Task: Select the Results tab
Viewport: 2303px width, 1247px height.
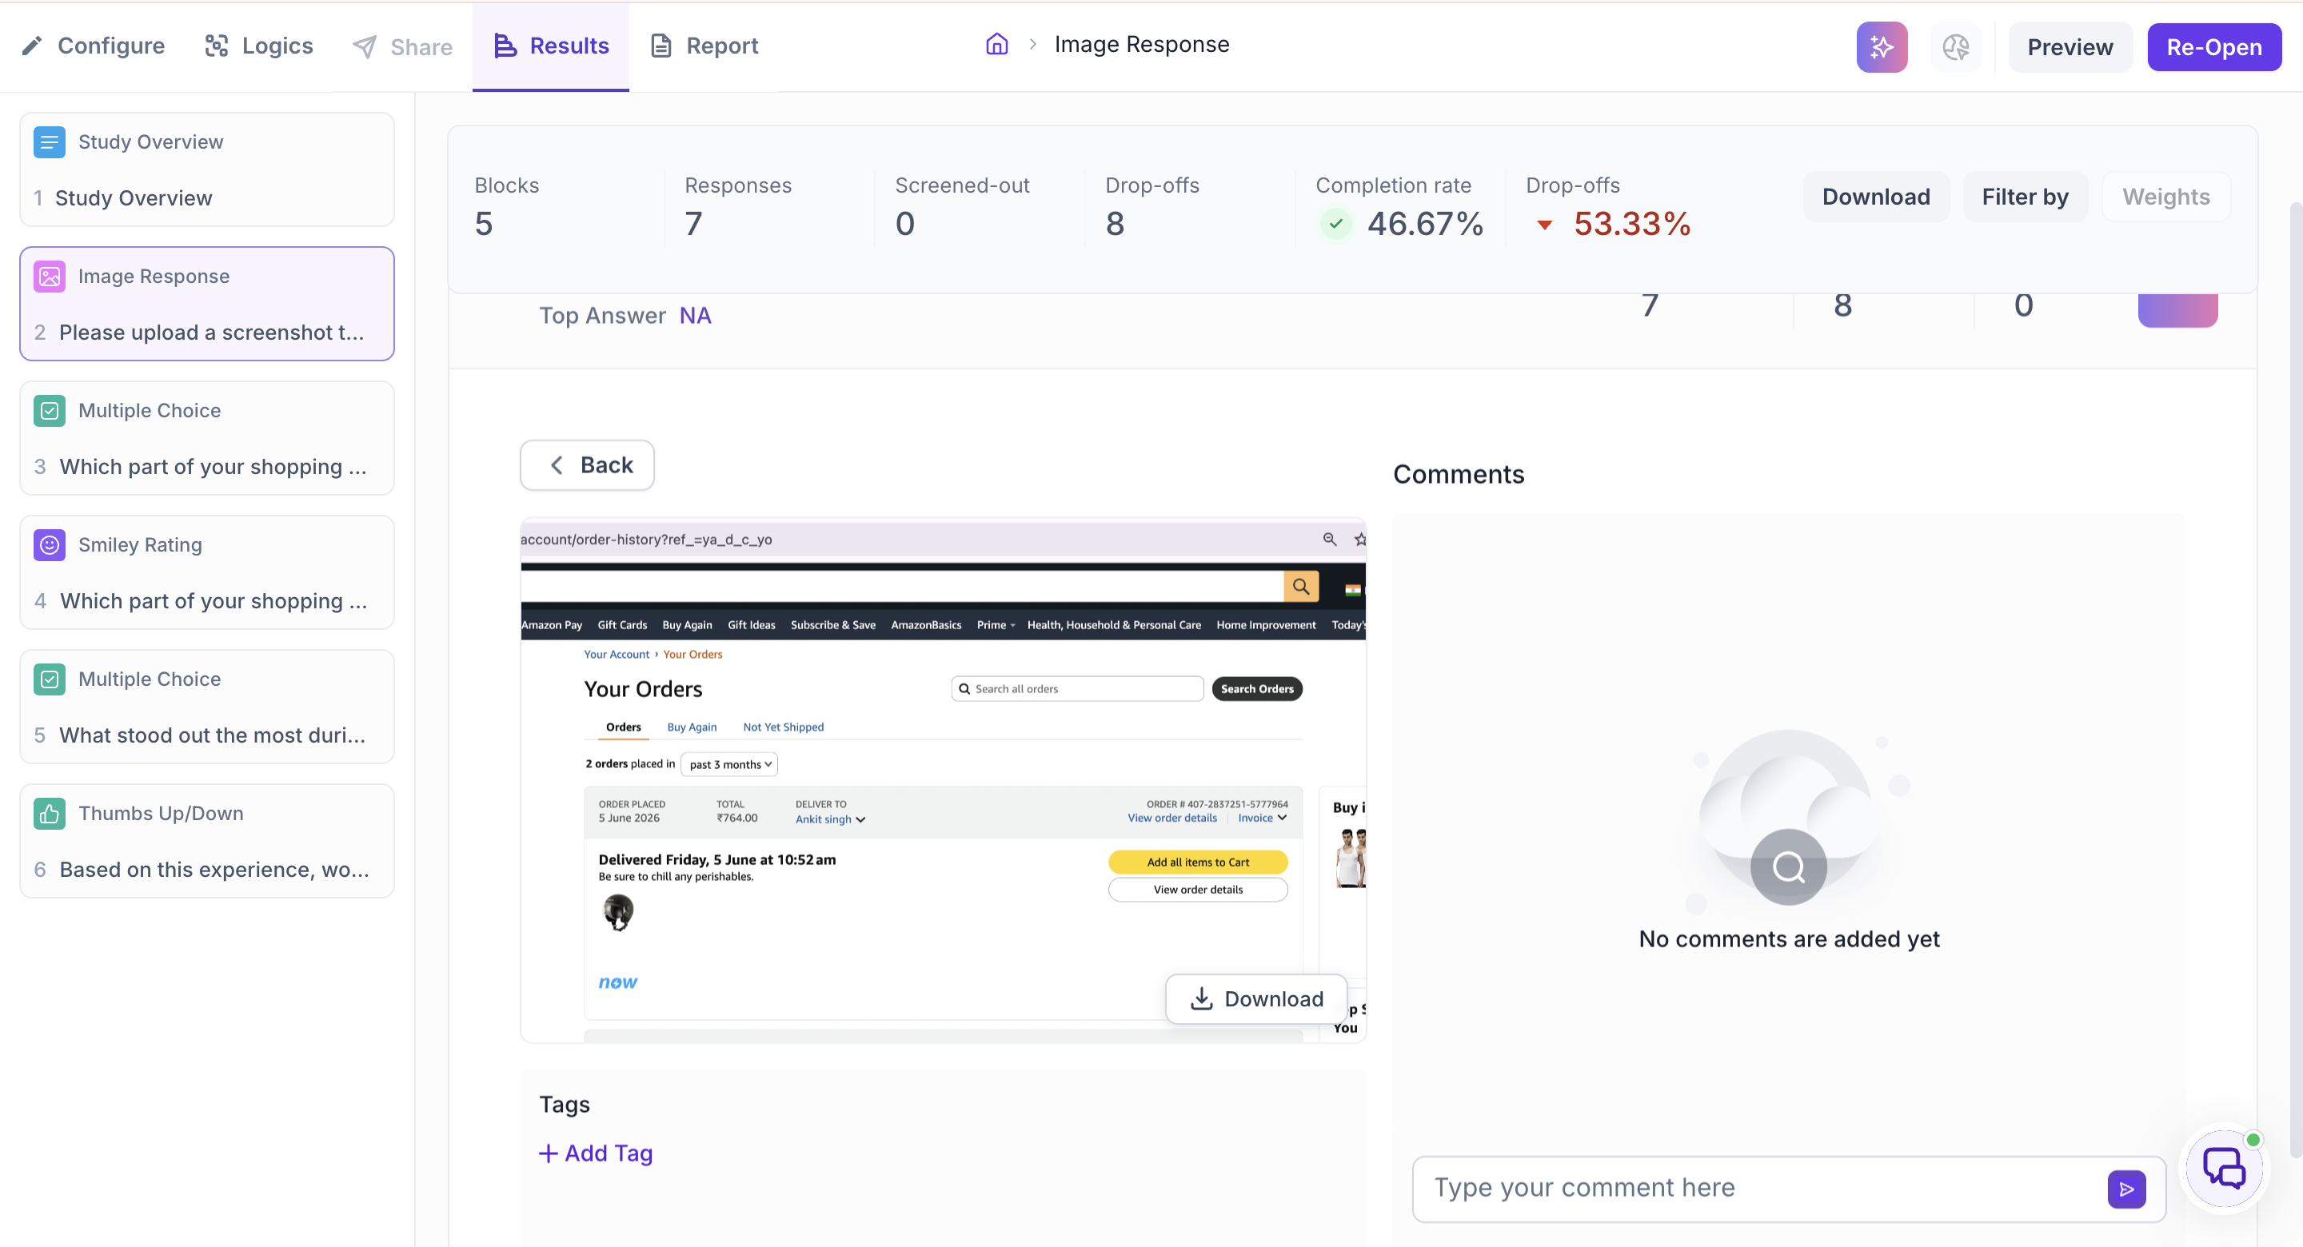Action: (551, 46)
